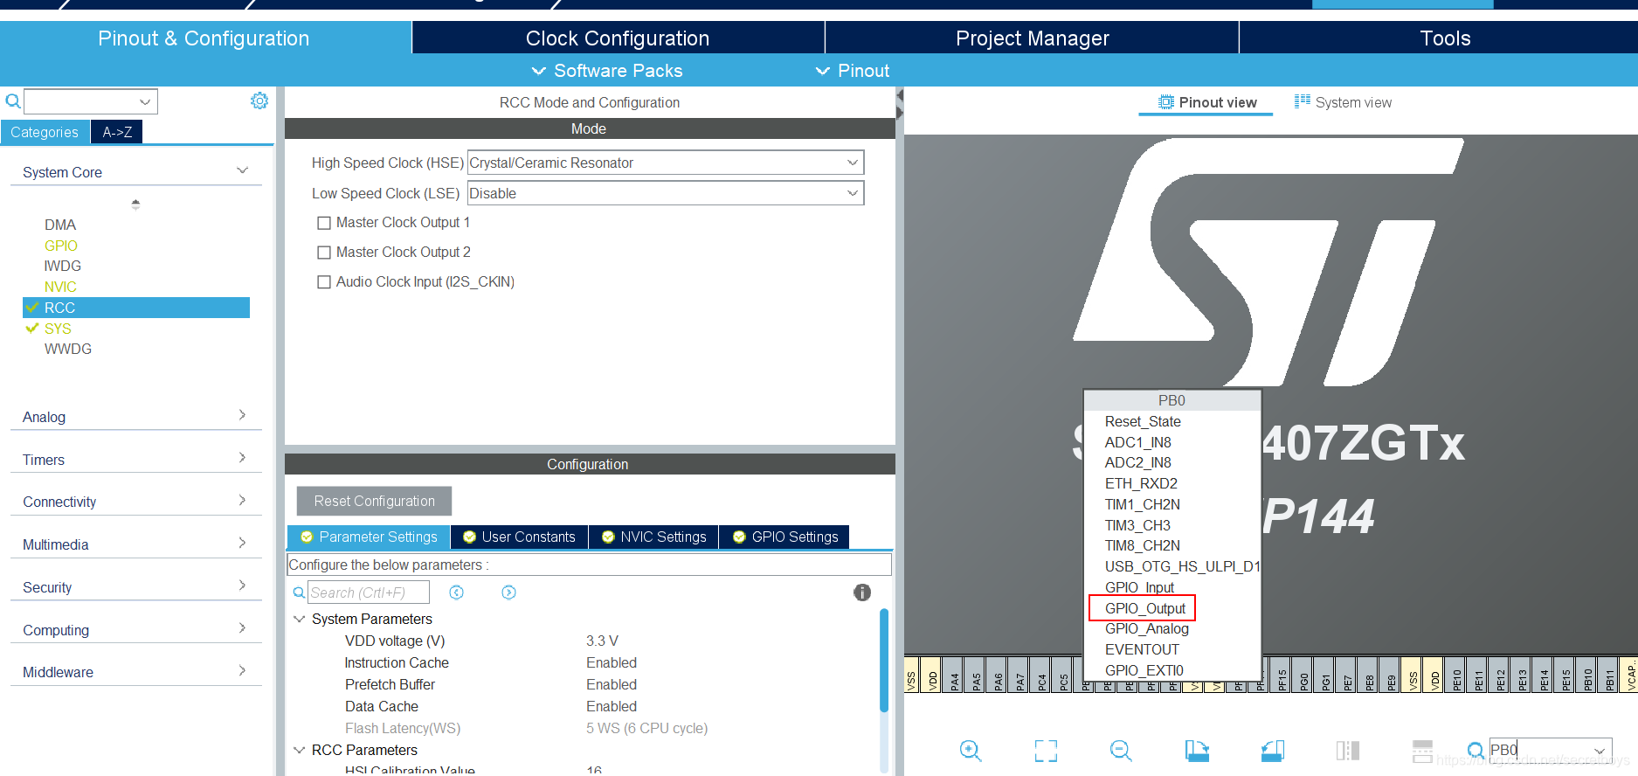The height and width of the screenshot is (776, 1638).
Task: Switch to the Clock Configuration tab
Action: click(618, 38)
